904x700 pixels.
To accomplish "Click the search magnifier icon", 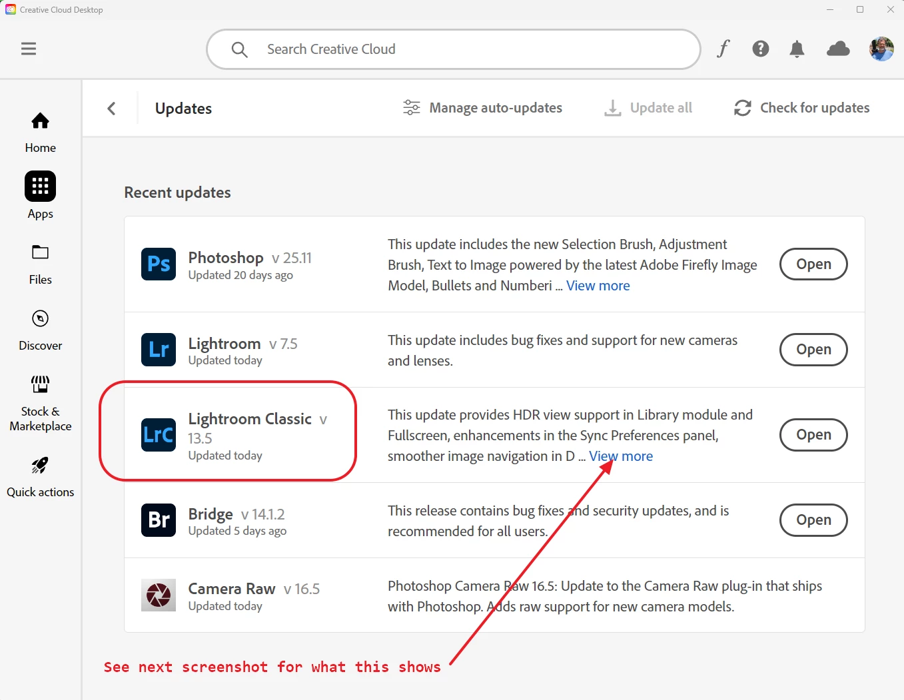I will [239, 49].
